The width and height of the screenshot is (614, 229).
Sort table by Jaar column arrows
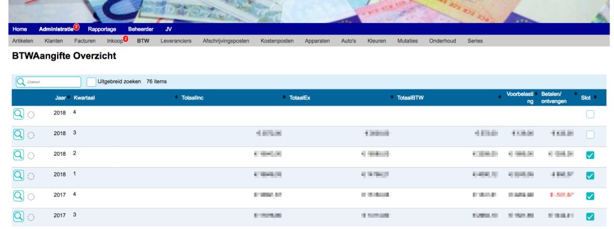pos(68,97)
